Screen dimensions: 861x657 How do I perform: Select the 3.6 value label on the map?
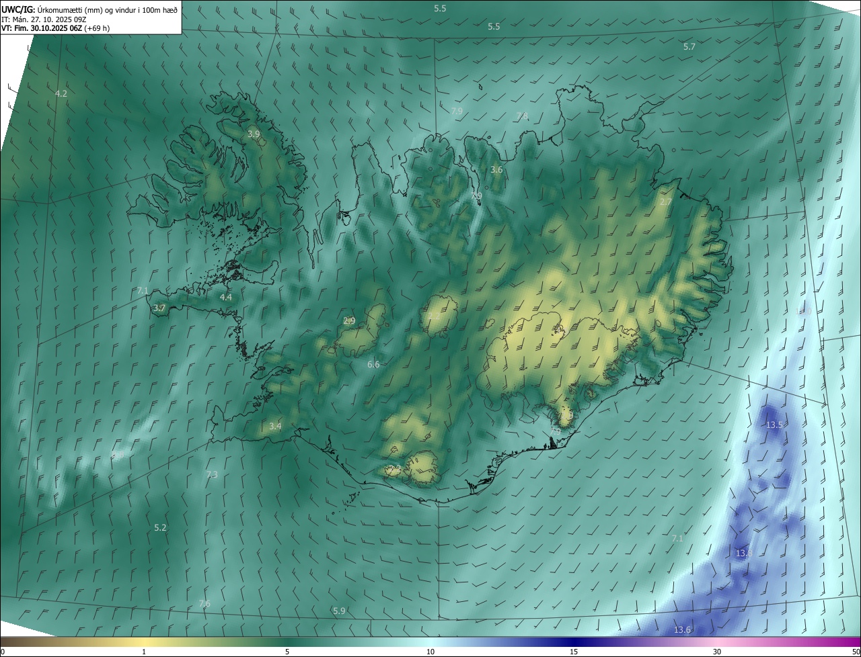coord(496,170)
